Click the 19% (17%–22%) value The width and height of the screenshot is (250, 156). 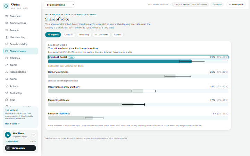[219, 87]
